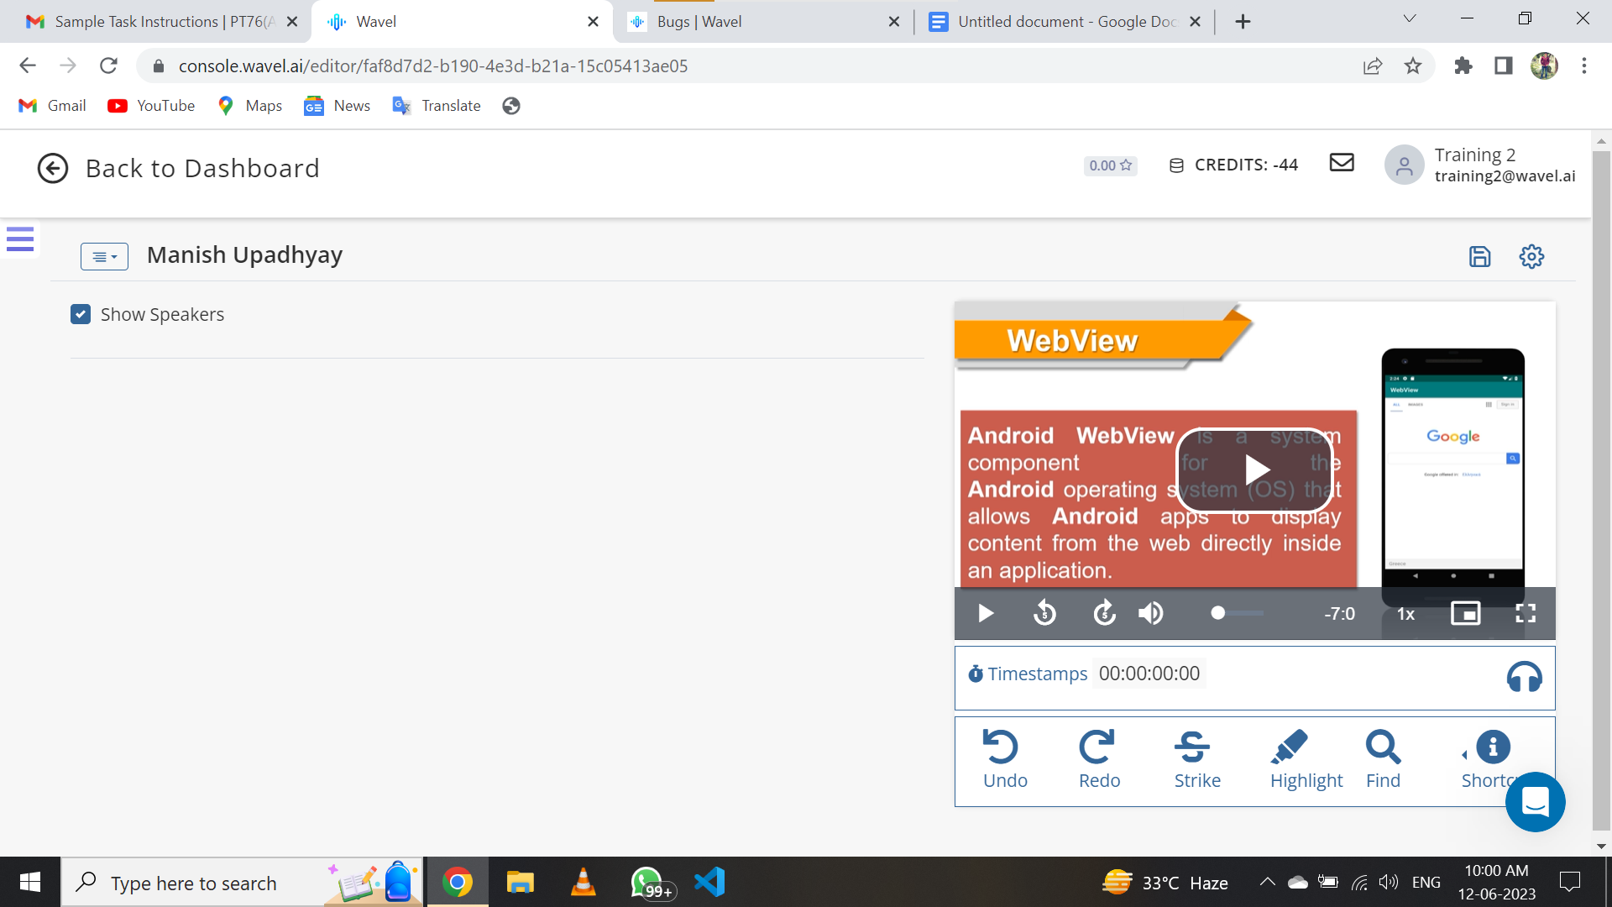This screenshot has width=1612, height=907.
Task: Open the 1x playback speed menu
Action: click(x=1405, y=614)
